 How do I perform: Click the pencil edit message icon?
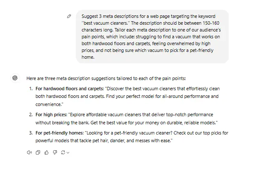point(69,16)
